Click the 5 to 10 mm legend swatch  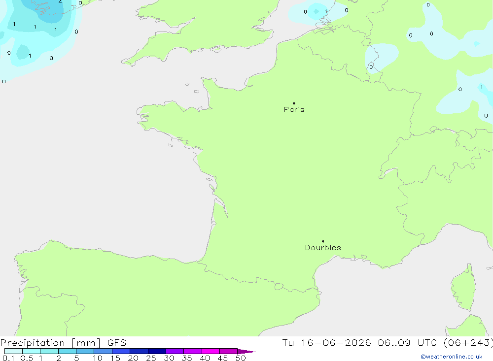(x=85, y=351)
